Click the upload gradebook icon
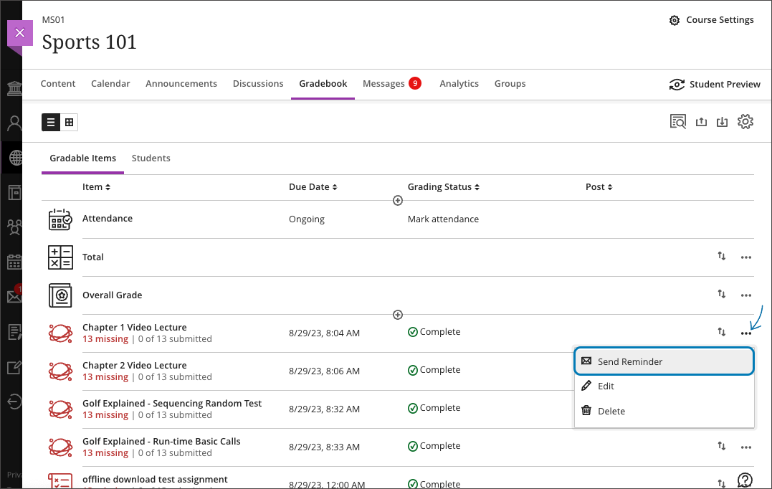The height and width of the screenshot is (489, 772). [701, 121]
